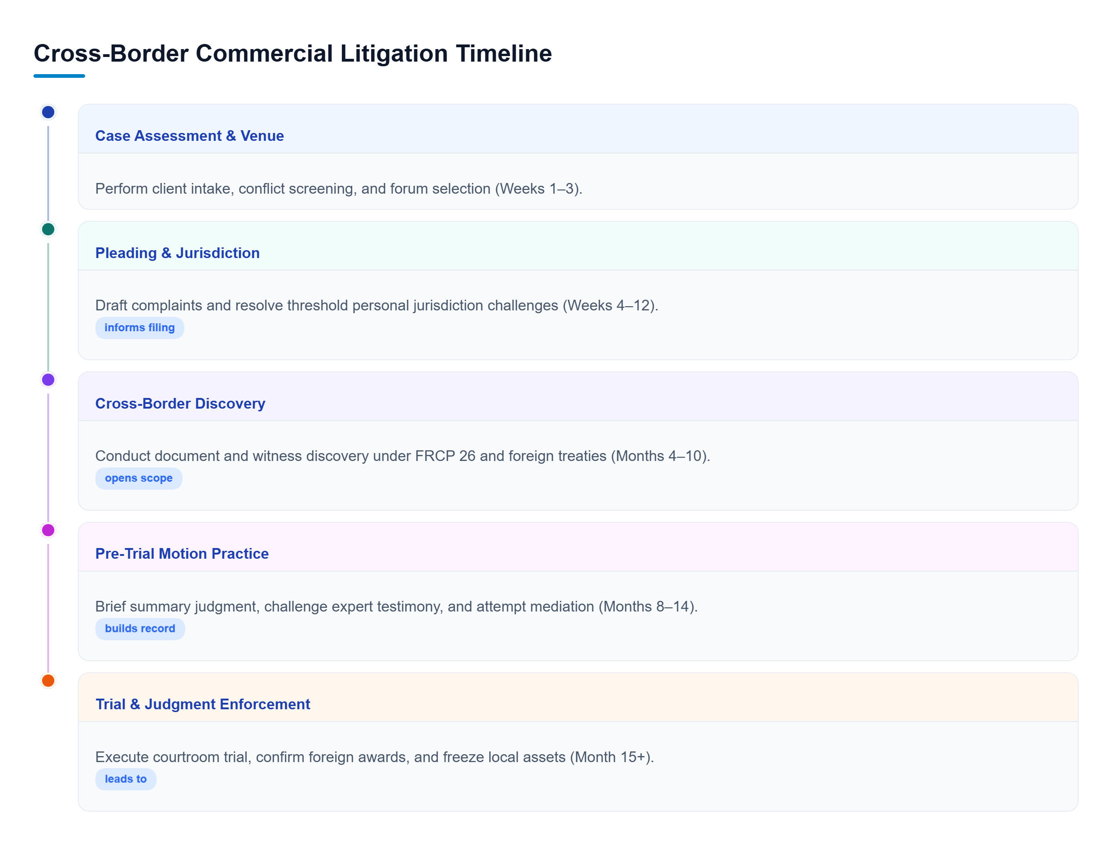Select the 'builds record' tag
The height and width of the screenshot is (845, 1112).
(x=140, y=628)
